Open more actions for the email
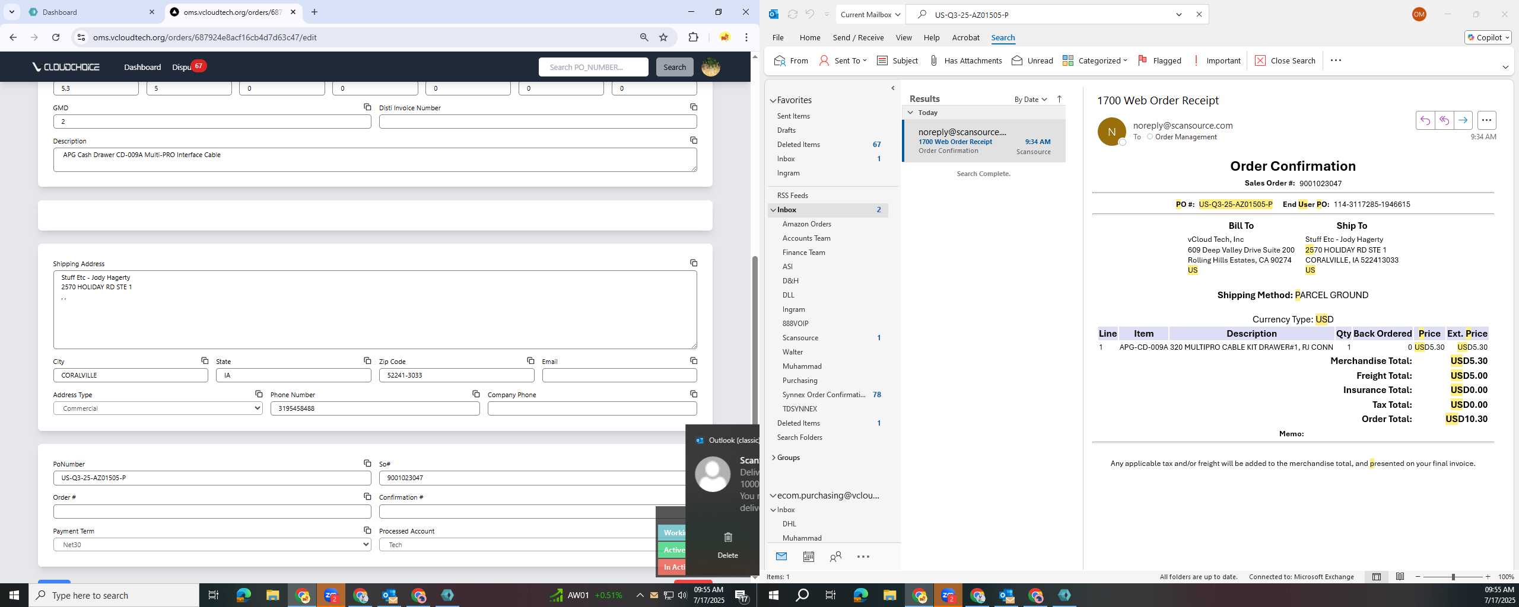Screen dimensions: 1519x607 [x=1486, y=120]
